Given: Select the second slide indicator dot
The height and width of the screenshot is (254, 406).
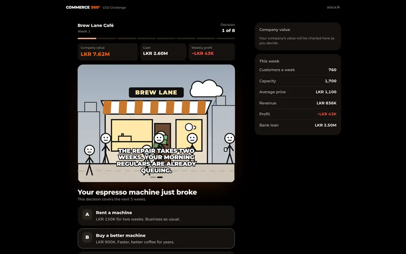Looking at the screenshot, I should coord(160,177).
